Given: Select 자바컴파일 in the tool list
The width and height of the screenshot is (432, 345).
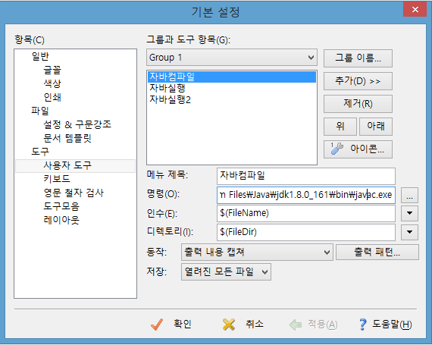Looking at the screenshot, I should [x=232, y=77].
